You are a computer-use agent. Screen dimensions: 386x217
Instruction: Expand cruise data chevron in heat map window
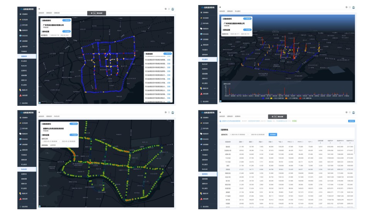(34, 144)
